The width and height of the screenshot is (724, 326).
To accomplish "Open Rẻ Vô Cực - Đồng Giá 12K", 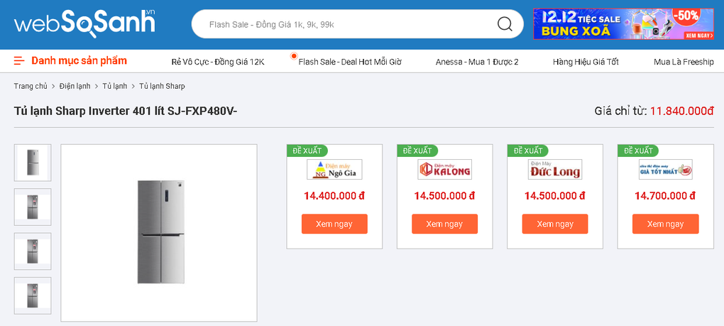I will 217,62.
